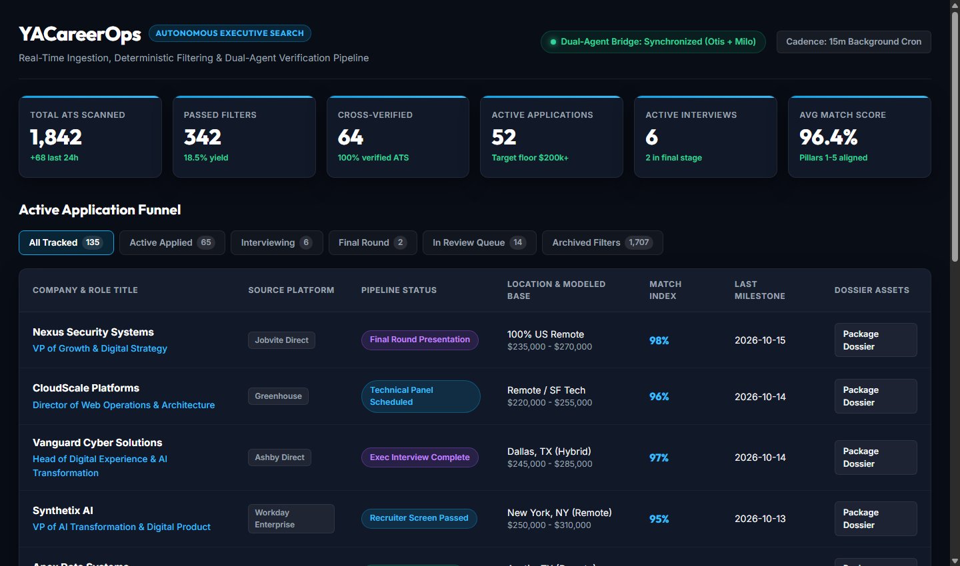
Task: Click the Cadence 15m Background Cron chip
Action: coord(854,42)
